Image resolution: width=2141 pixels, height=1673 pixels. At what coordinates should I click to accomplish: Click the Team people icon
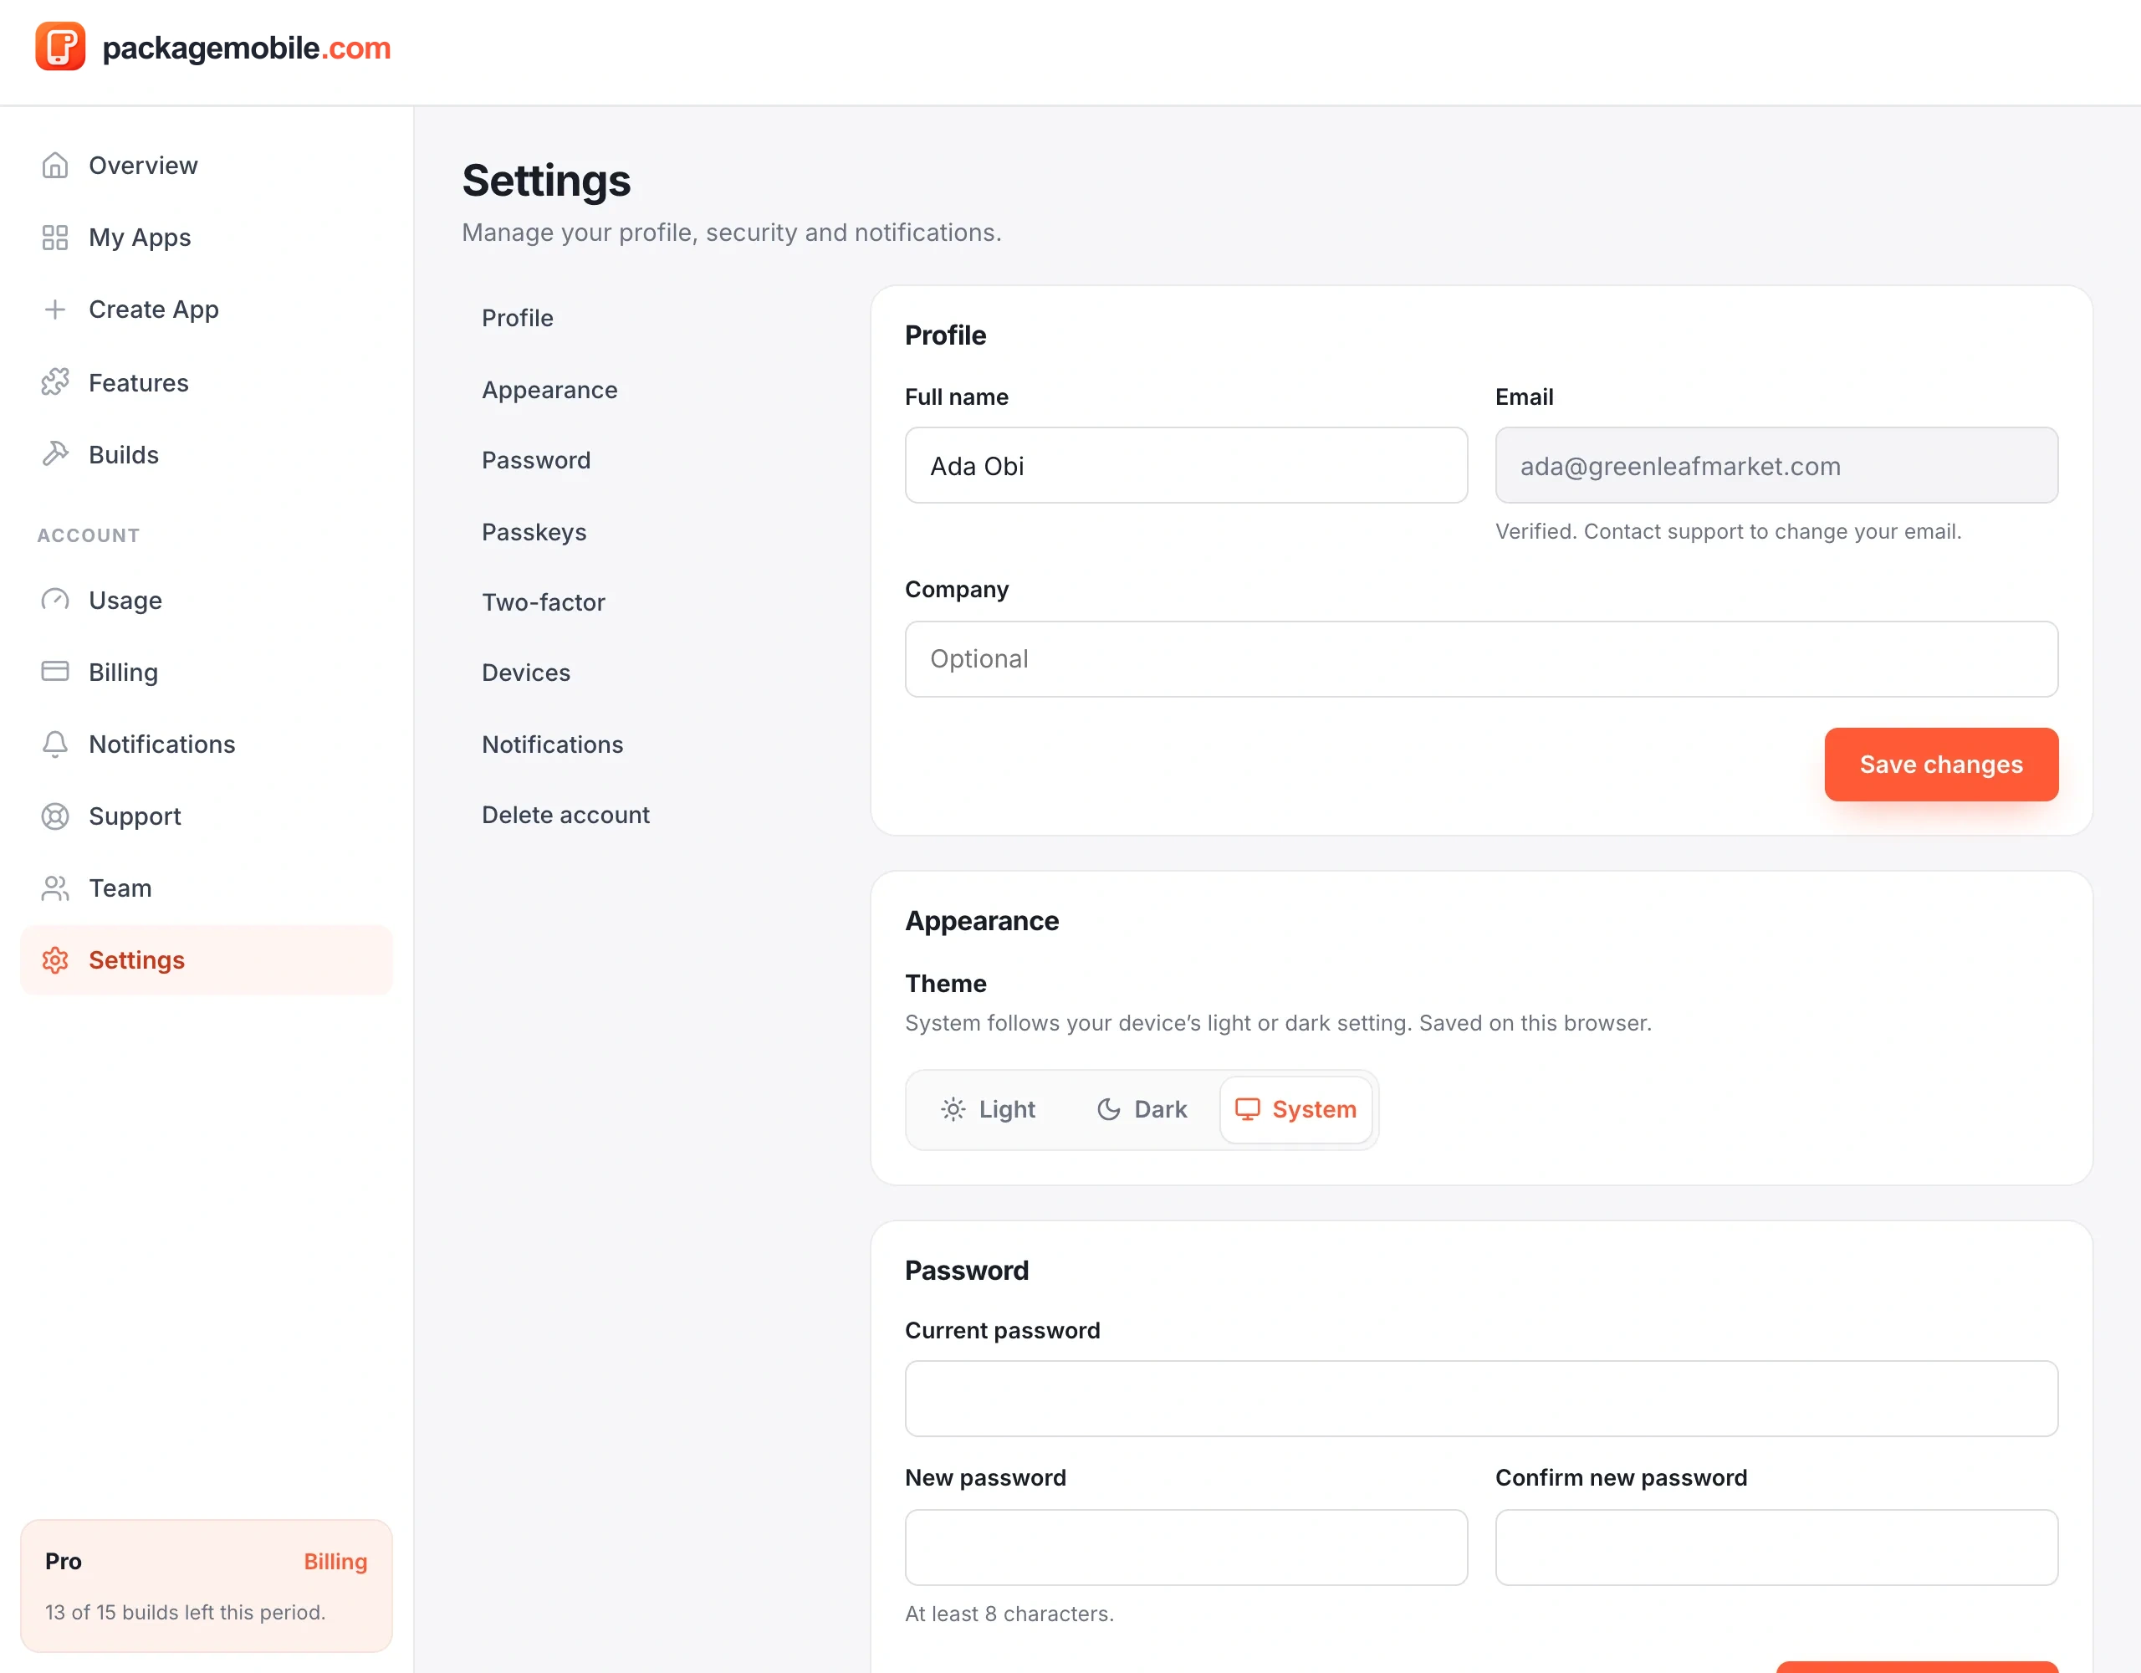pyautogui.click(x=55, y=888)
